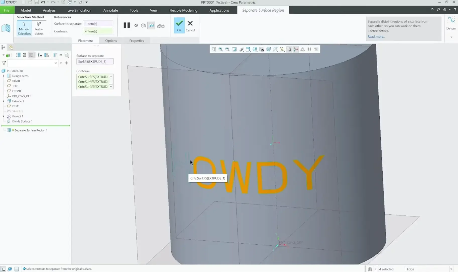Open the Windows switch dropdown arrow
The width and height of the screenshot is (458, 272).
coord(75,2)
